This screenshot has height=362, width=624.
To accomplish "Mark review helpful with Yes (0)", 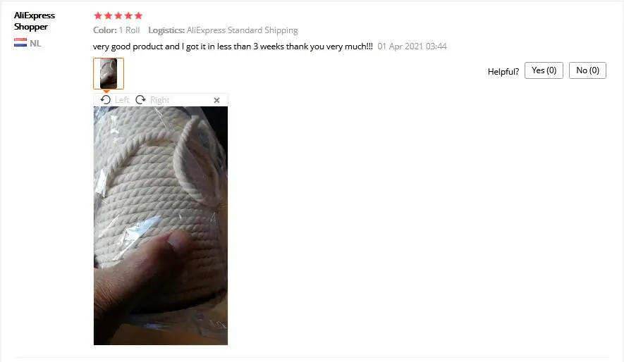I will 544,70.
